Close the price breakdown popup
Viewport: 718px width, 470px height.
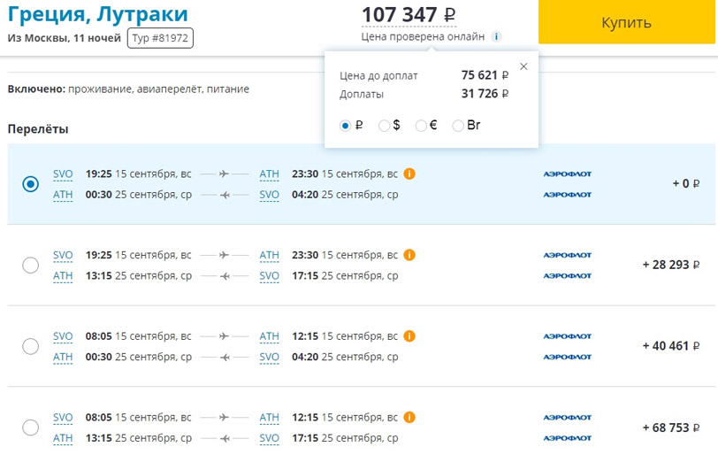click(523, 66)
